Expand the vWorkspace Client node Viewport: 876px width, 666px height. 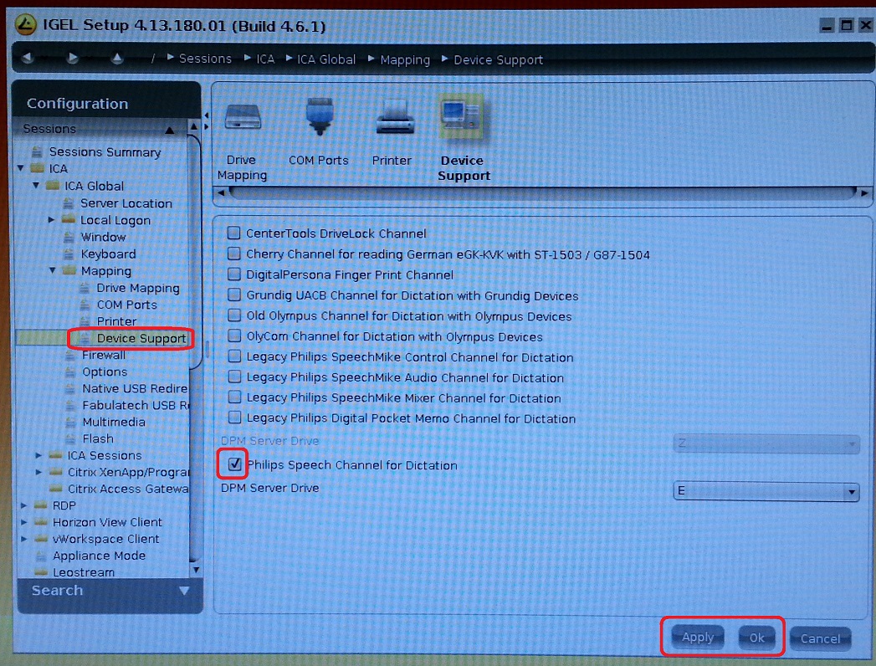pos(23,539)
